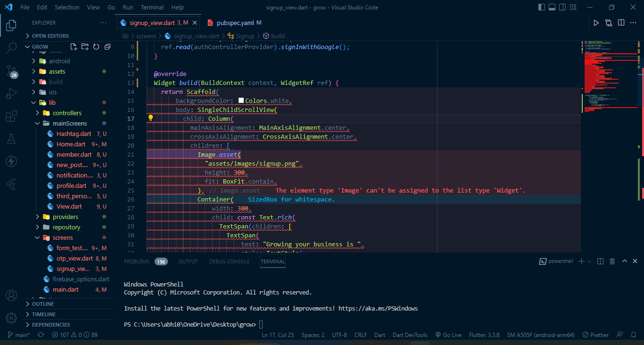The width and height of the screenshot is (644, 345).
Task: Open changes with the git compare icon
Action: point(609,23)
